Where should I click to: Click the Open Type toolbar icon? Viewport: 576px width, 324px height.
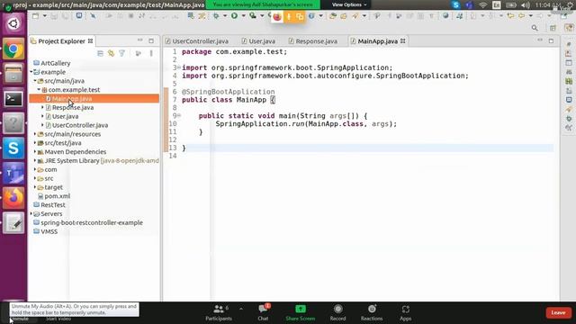tap(333, 16)
